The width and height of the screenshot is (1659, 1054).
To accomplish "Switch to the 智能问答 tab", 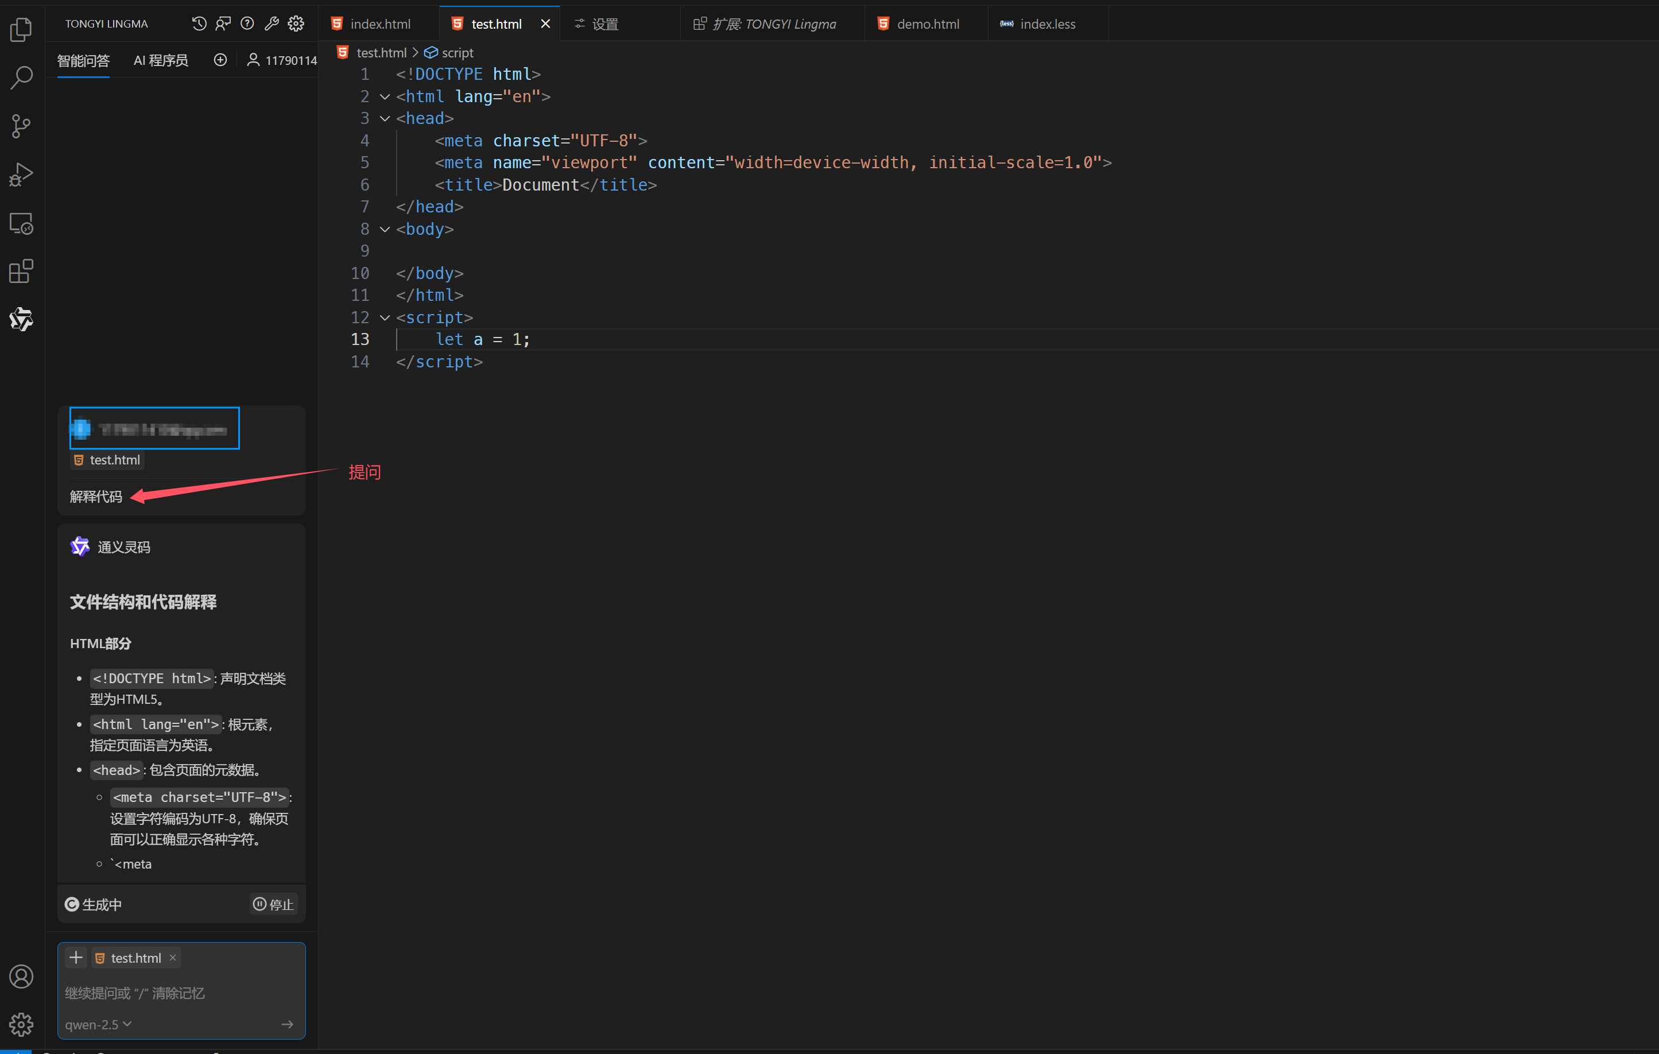I will pyautogui.click(x=83, y=61).
